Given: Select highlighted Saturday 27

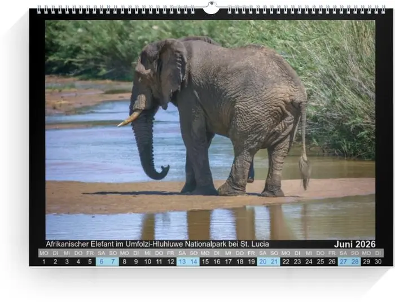Looking at the screenshot, I should click(x=344, y=261).
